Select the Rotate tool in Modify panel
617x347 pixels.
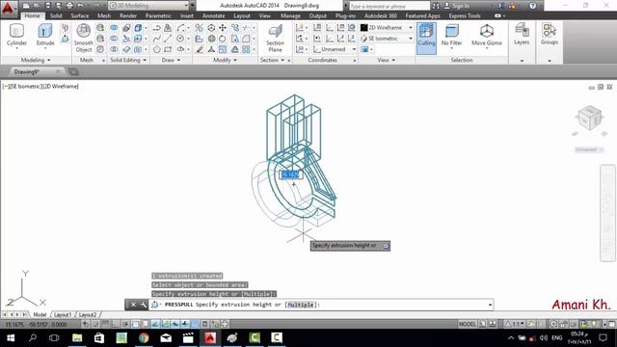(223, 39)
